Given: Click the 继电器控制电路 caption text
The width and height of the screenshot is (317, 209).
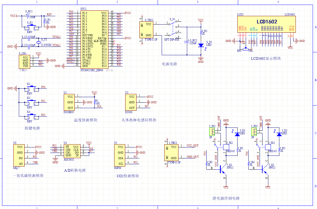Looking at the screenshot, I should 226,198.
